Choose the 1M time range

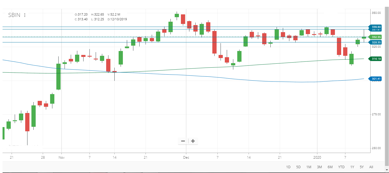click(x=309, y=167)
